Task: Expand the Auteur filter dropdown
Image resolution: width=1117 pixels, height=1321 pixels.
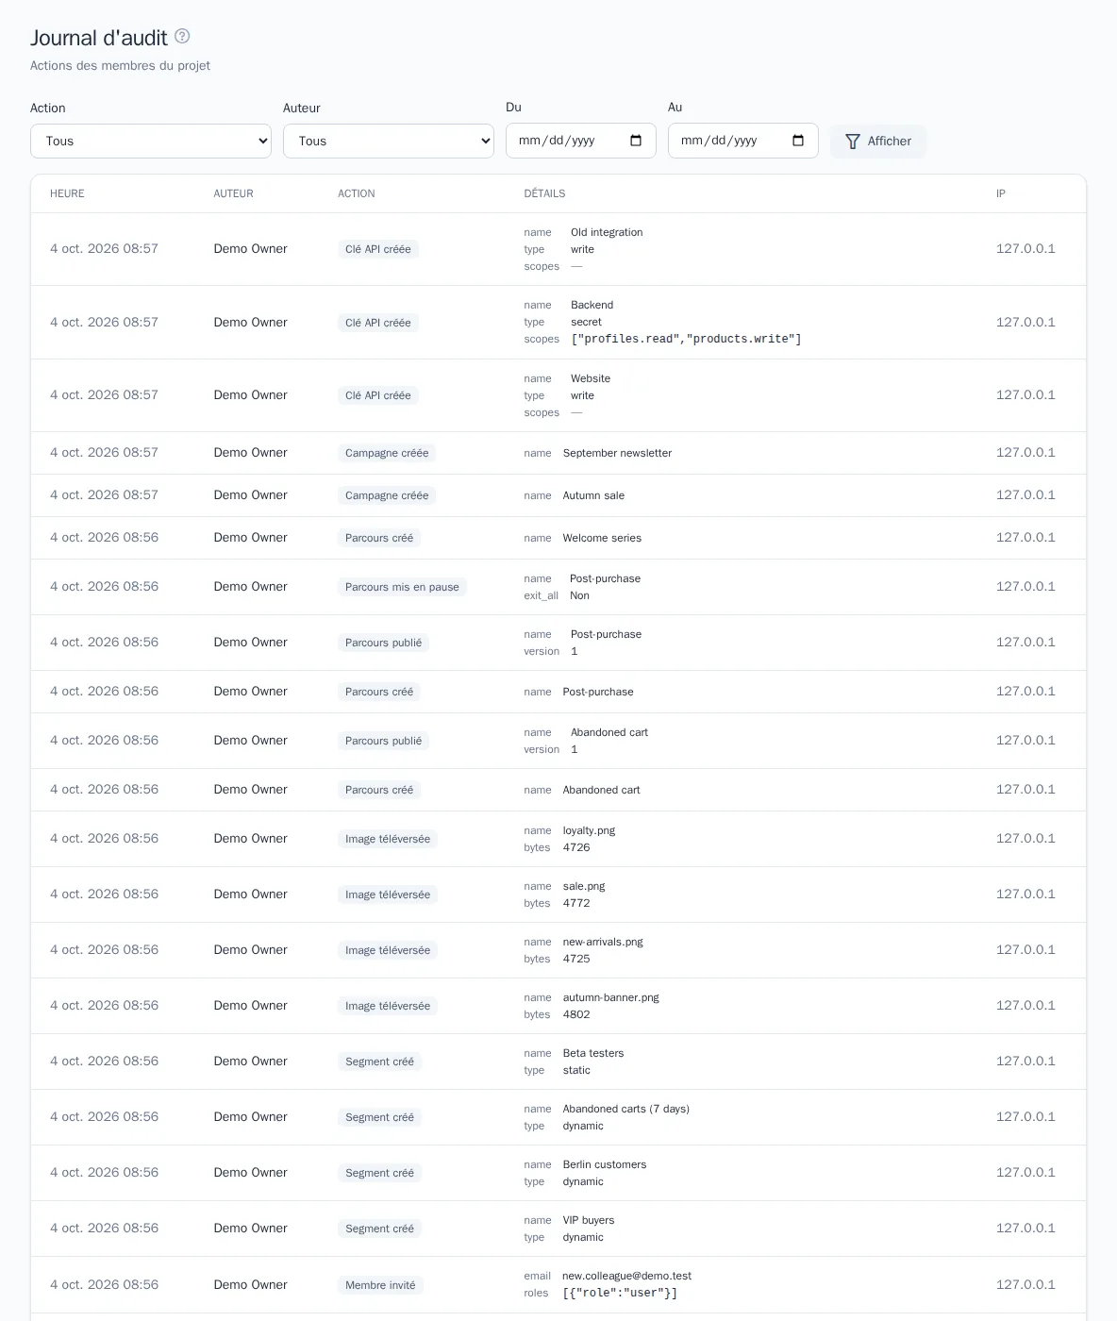Action: click(x=389, y=142)
